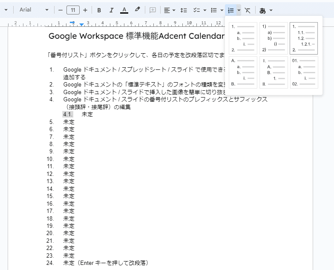Select the 1. 1.1. 1.2.1. list preset
The width and height of the screenshot is (334, 270).
(x=304, y=38)
